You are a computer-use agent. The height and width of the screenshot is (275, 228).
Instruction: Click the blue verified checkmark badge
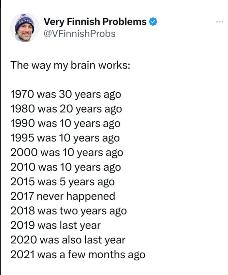[152, 22]
